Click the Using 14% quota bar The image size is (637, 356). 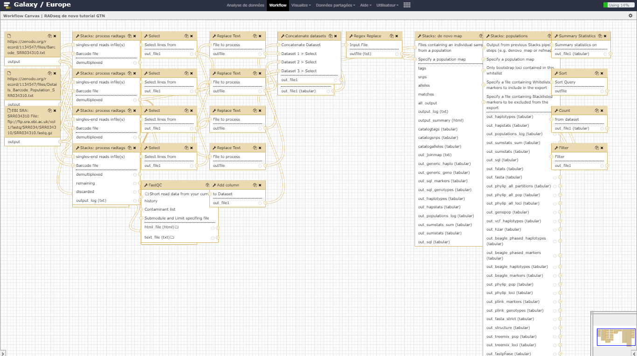618,5
